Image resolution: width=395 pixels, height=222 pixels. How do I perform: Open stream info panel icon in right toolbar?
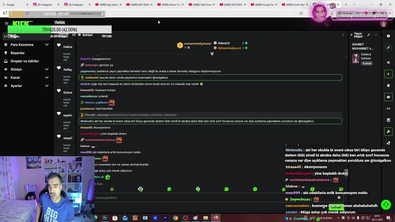point(388,36)
